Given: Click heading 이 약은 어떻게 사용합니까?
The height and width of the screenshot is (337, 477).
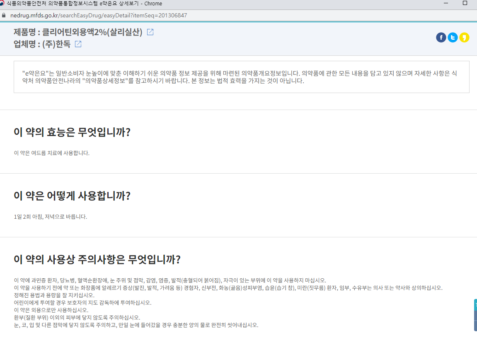Looking at the screenshot, I should pos(72,196).
